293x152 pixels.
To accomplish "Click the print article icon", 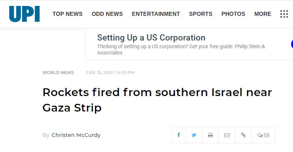I will pos(210,135).
